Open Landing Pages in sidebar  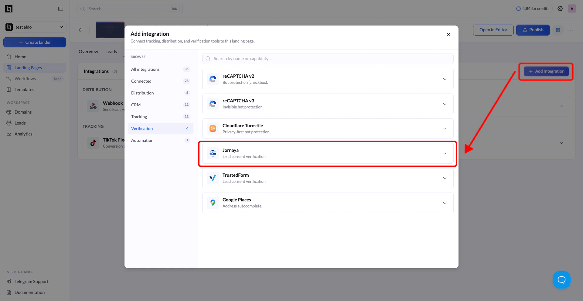click(x=35, y=68)
